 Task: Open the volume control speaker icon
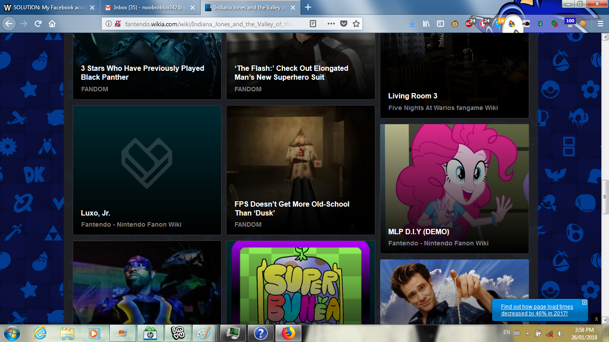[560, 333]
